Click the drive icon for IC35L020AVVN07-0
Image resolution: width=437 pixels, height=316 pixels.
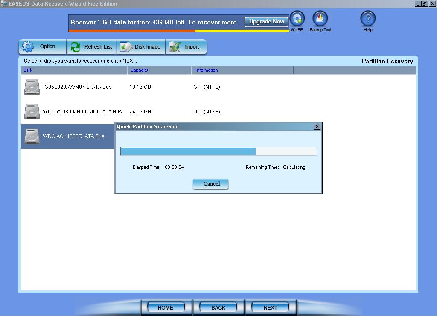pyautogui.click(x=32, y=87)
